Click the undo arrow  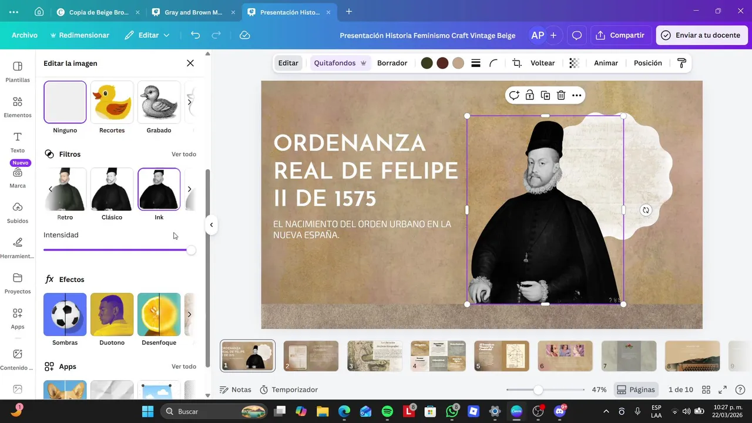coord(196,35)
